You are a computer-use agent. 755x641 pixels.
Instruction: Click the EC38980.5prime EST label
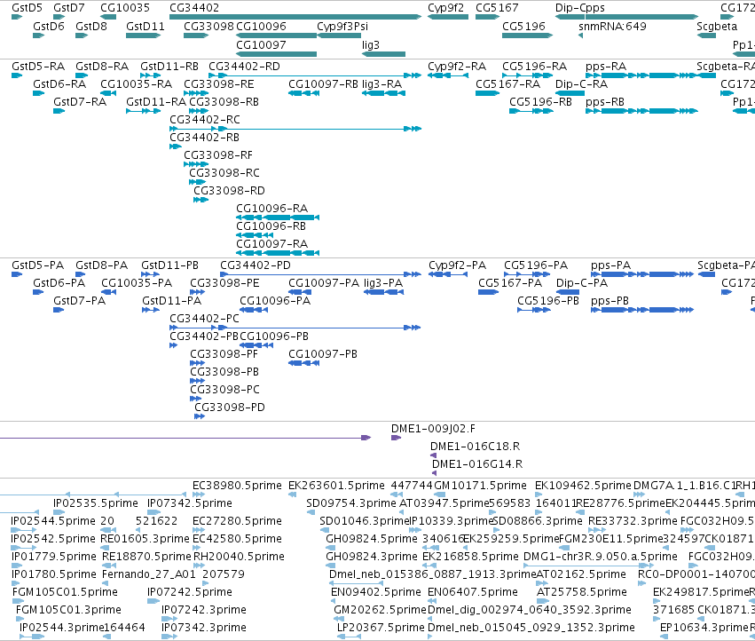237,486
